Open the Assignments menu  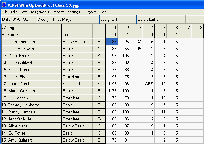40,12
